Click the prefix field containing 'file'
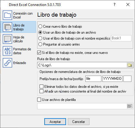The height and width of the screenshot is (128, 135). (93, 79)
